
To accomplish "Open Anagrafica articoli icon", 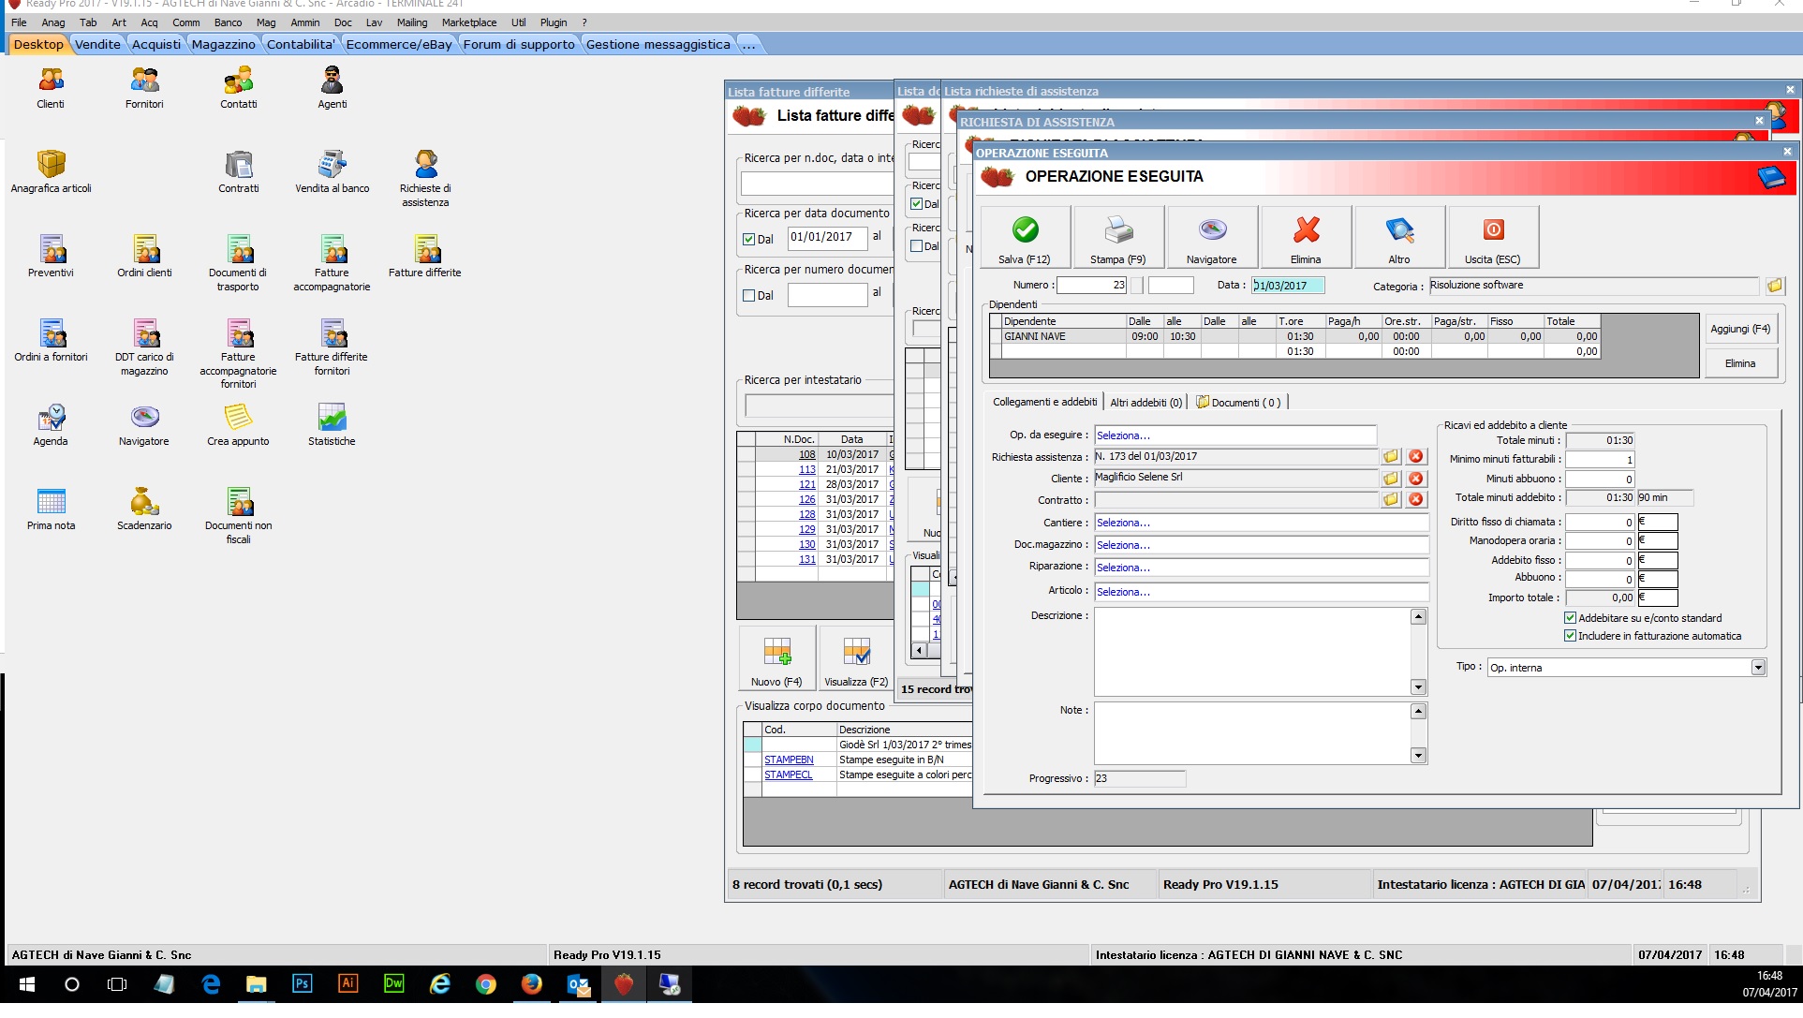I will [x=51, y=165].
